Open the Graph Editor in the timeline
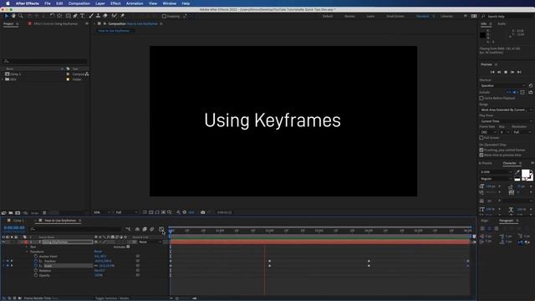 161,229
